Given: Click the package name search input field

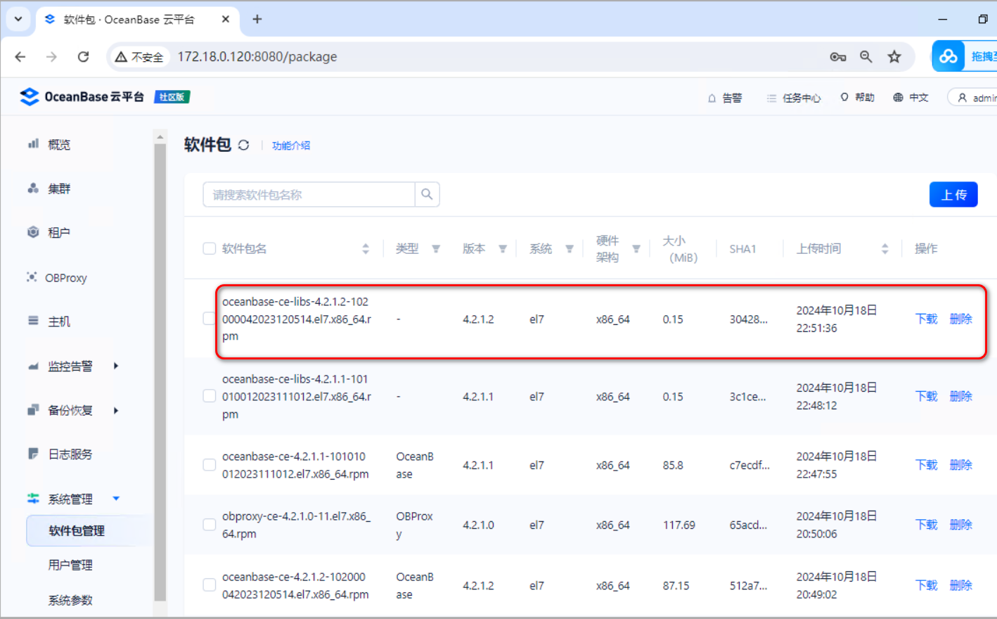Looking at the screenshot, I should (x=309, y=194).
